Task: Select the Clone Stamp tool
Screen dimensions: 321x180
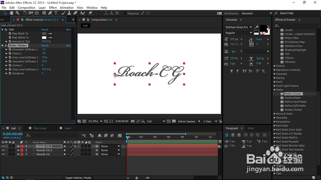Action: tap(69, 13)
